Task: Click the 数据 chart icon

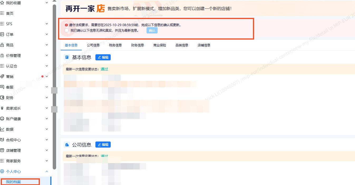Action: (x=2, y=129)
